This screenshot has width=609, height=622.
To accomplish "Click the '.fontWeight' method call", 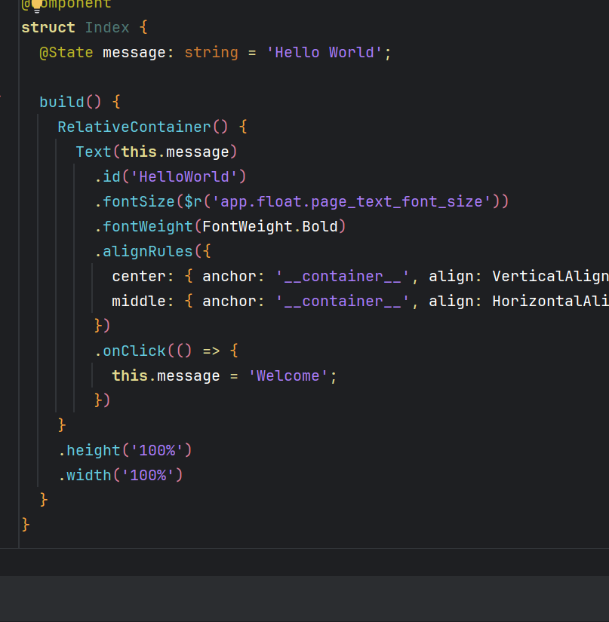I will (143, 227).
